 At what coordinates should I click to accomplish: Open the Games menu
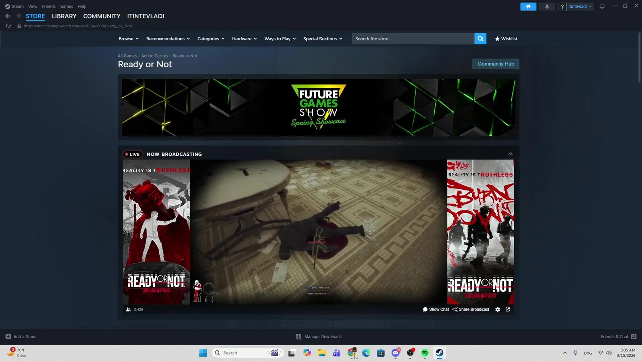66,6
